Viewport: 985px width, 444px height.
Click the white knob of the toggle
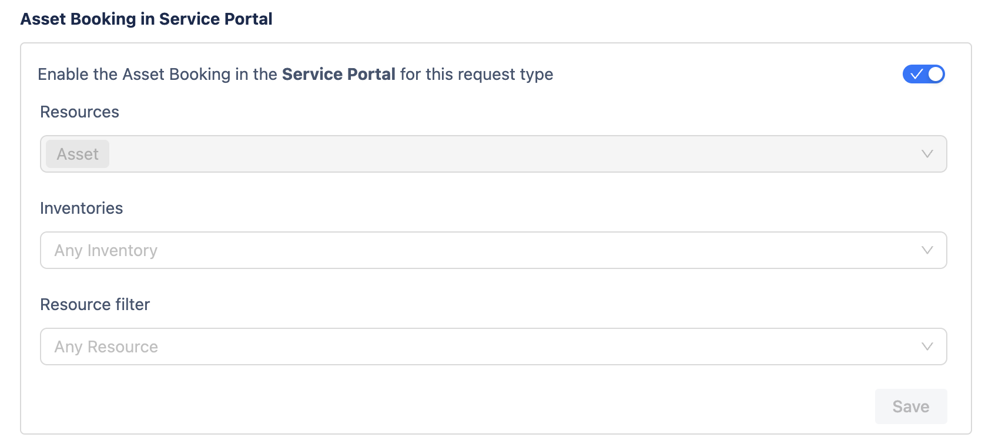point(936,75)
